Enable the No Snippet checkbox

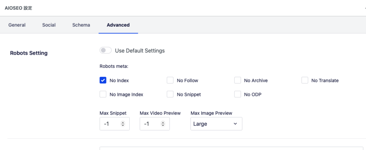[x=170, y=94]
